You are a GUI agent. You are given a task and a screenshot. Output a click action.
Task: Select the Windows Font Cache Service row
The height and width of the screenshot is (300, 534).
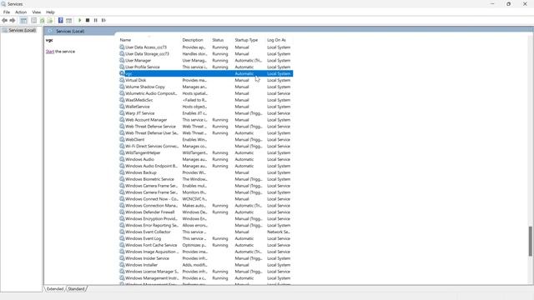pyautogui.click(x=206, y=245)
